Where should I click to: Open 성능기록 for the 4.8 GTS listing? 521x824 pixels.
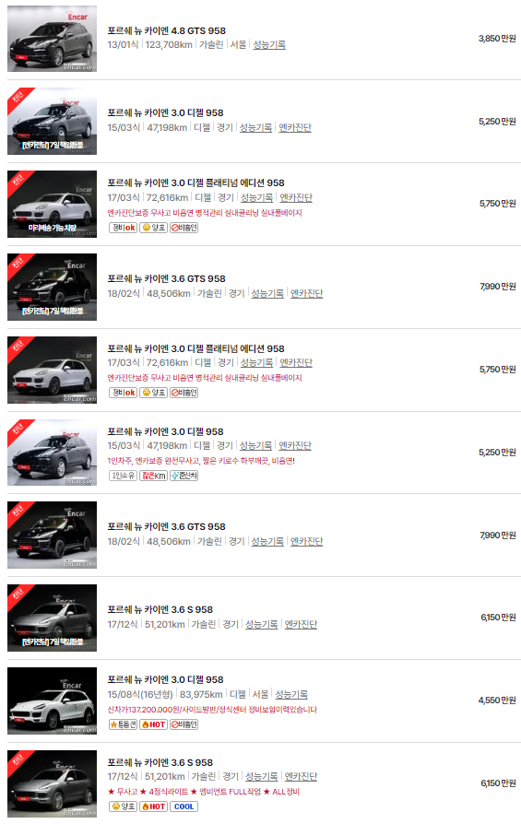tap(269, 44)
